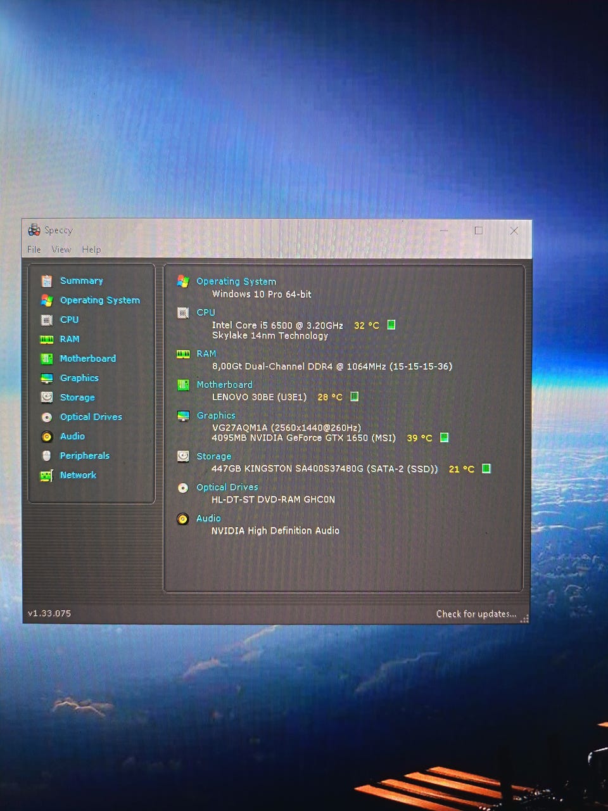Click LENOVO 30BE (U3E1) text
Image resolution: width=608 pixels, height=811 pixels.
pos(259,397)
